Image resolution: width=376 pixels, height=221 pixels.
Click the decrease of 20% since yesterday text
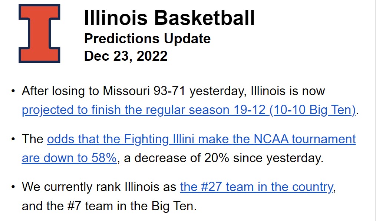click(x=229, y=158)
